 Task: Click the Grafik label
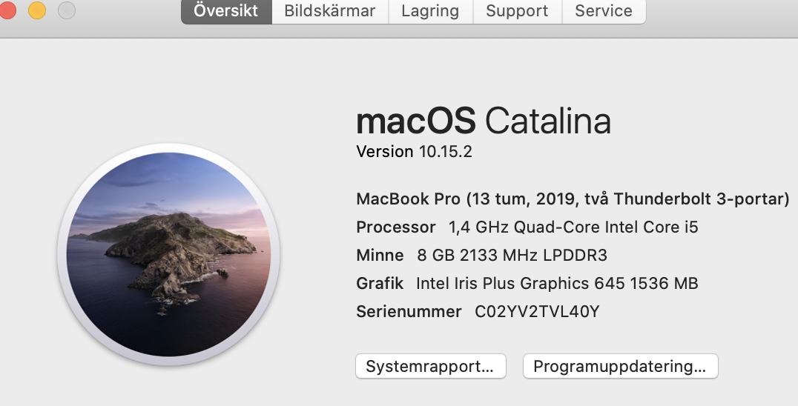[x=380, y=283]
